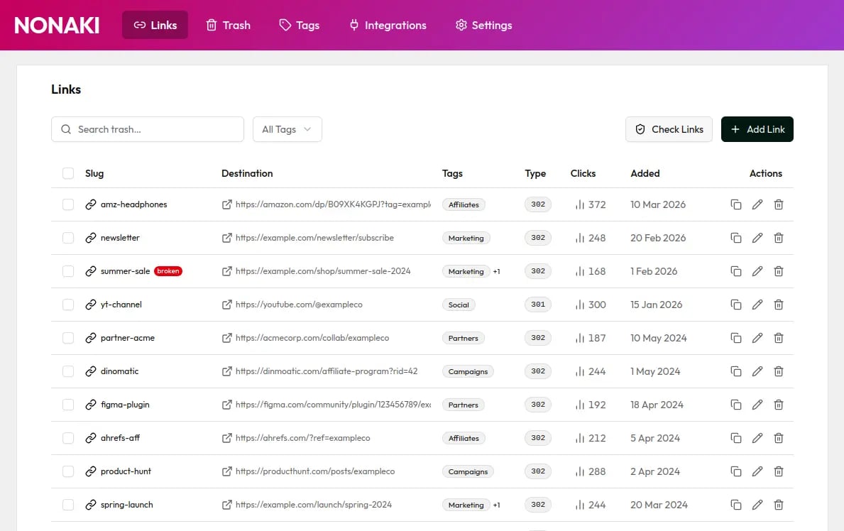
Task: Delete the summer-sale link
Action: point(778,271)
